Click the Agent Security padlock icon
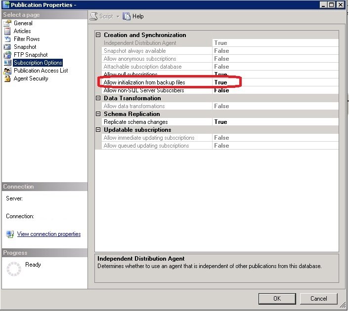The width and height of the screenshot is (349, 311). pos(7,78)
